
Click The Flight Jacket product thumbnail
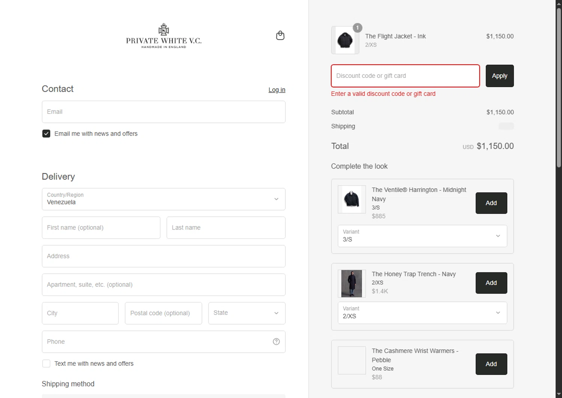tap(345, 40)
